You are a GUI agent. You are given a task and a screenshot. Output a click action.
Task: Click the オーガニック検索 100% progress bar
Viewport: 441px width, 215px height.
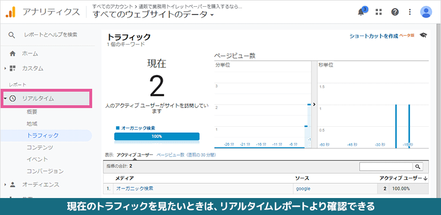(157, 136)
